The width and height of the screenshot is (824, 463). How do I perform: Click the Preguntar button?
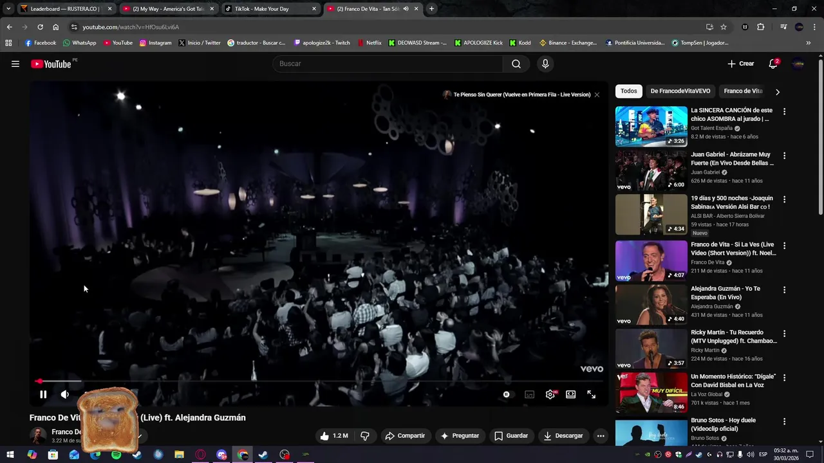[x=460, y=435]
